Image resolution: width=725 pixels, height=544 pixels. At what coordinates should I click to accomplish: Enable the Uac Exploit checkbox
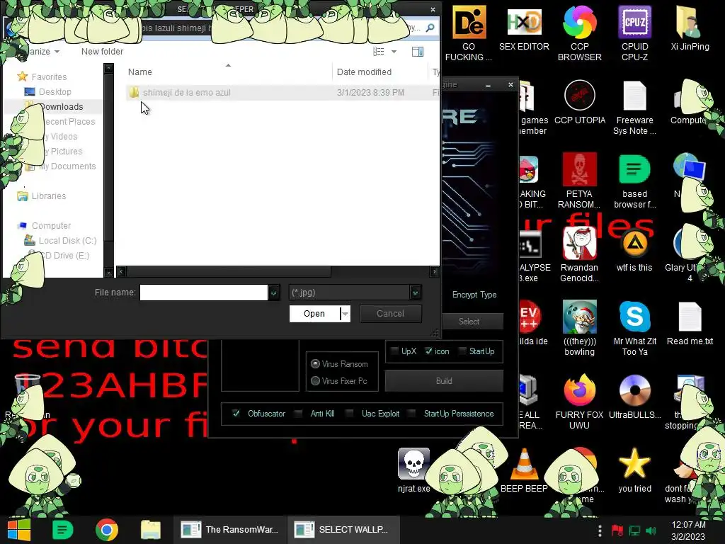click(x=350, y=414)
